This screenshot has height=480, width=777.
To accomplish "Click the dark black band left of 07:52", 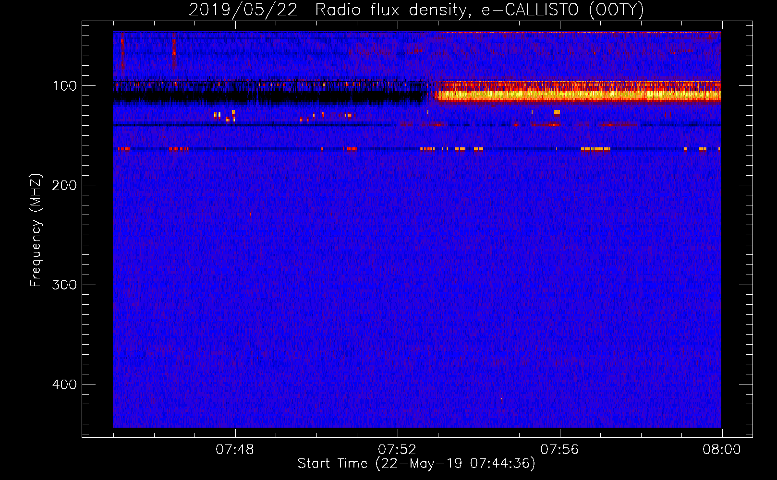I will (x=269, y=96).
